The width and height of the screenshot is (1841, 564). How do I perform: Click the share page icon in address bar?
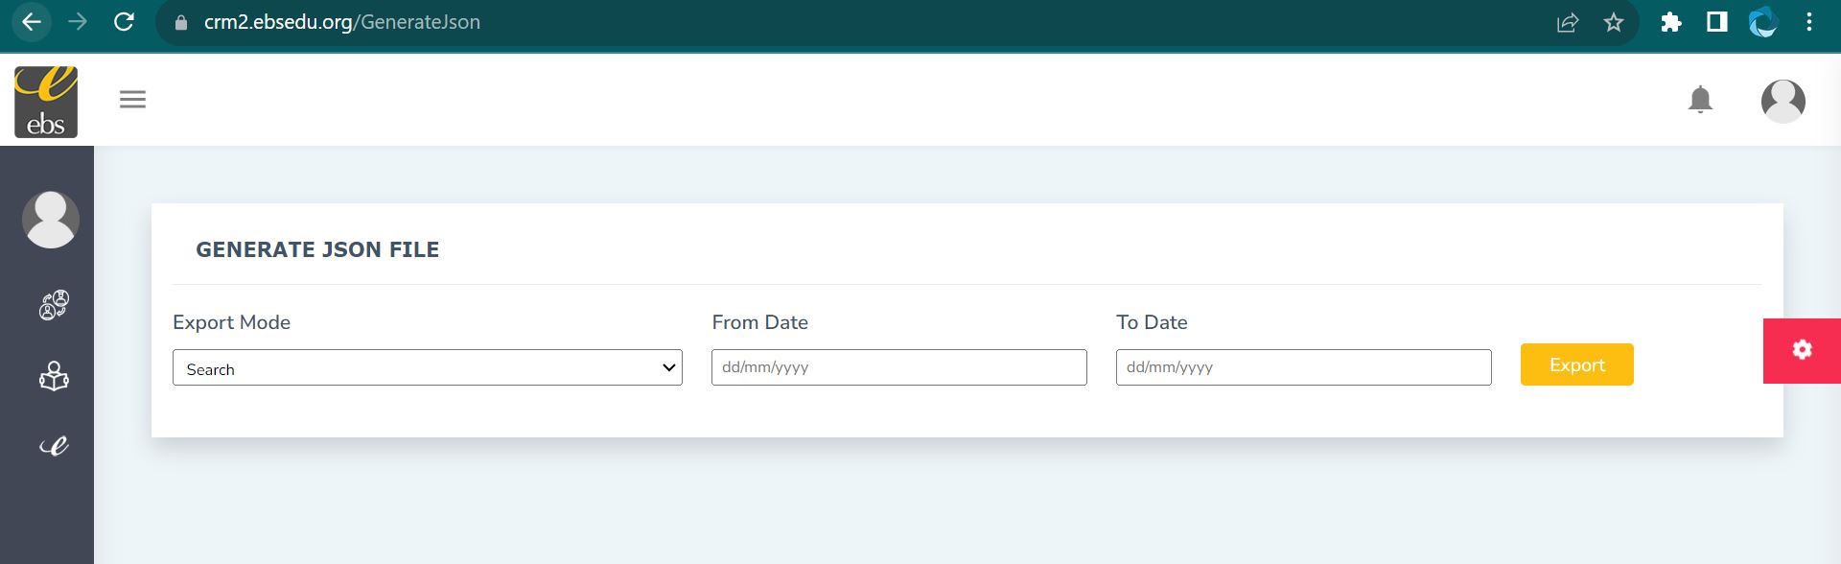1568,22
